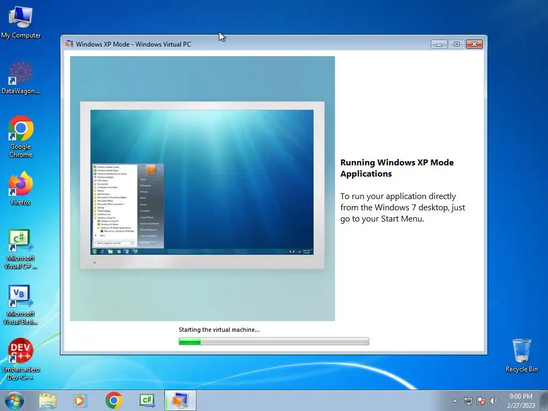
Task: Open the clock showing 9:00 PM
Action: click(521, 401)
